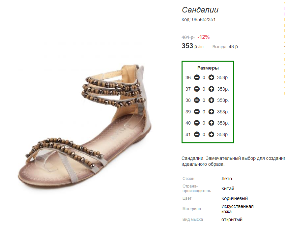This screenshot has width=285, height=233.
Task: Decrease quantity for size 41
Action: 197,134
